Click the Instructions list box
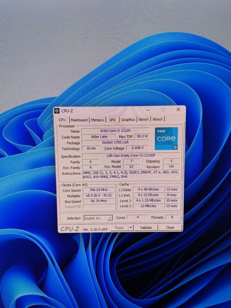Screen dimensions: 231x308 coord(130,175)
